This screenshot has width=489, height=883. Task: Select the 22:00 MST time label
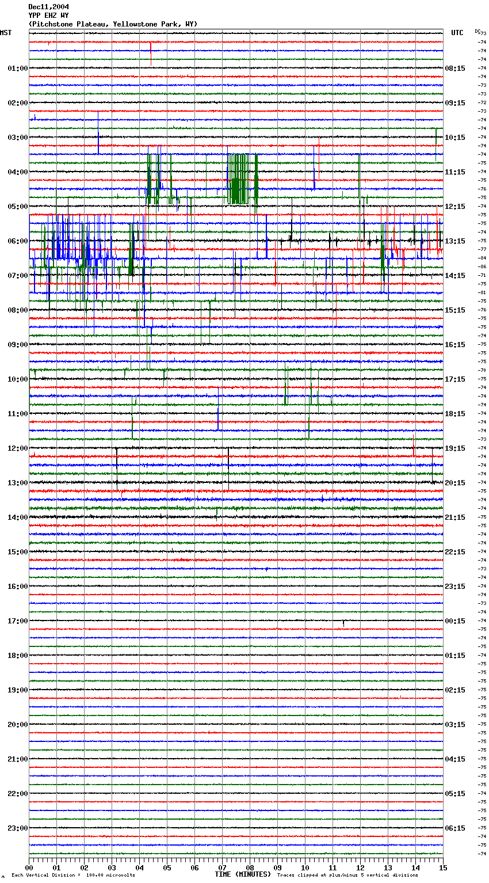(18, 794)
